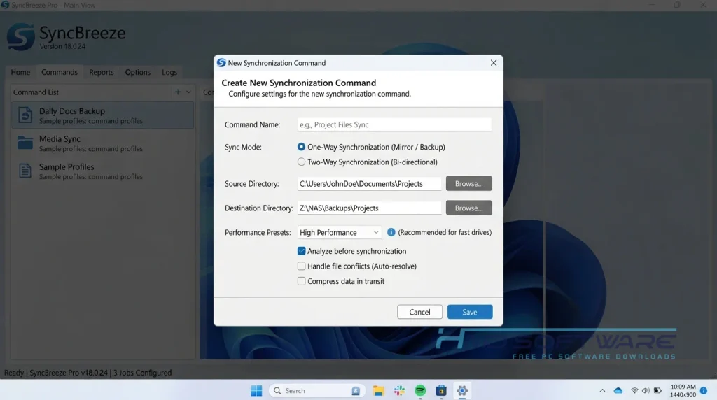This screenshot has width=717, height=400.
Task: Switch to the Commands tab
Action: click(60, 72)
